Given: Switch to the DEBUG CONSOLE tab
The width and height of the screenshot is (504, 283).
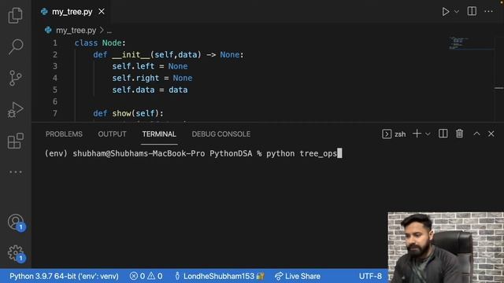Looking at the screenshot, I should (x=221, y=134).
